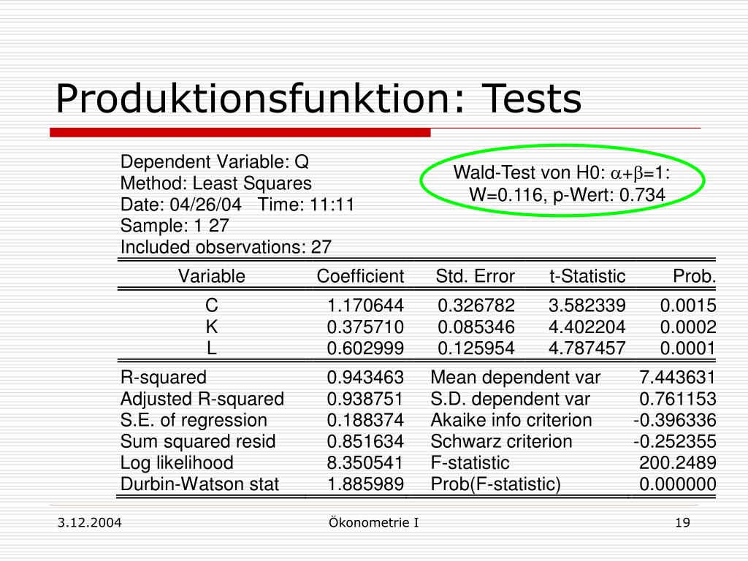Click footer date '3.12.2004'
The image size is (748, 561).
(90, 523)
